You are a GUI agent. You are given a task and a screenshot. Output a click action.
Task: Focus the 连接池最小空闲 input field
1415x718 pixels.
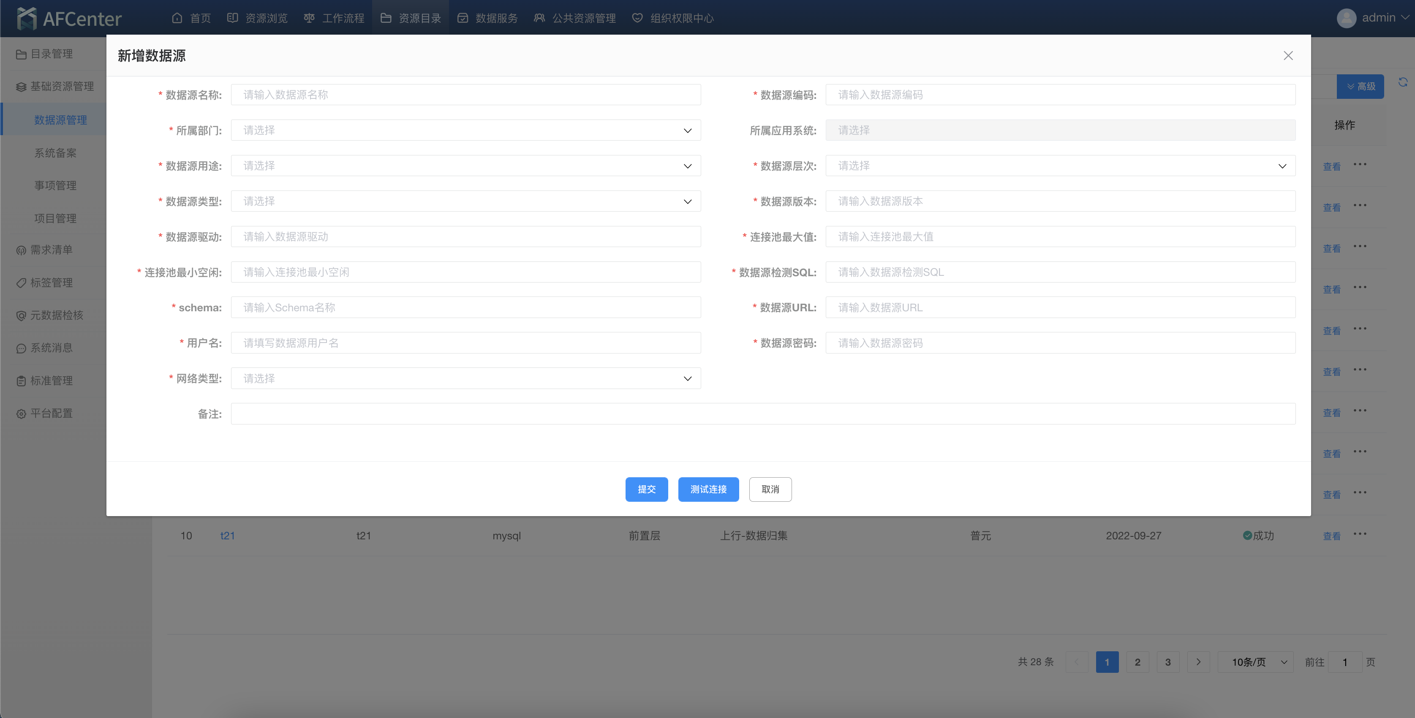click(466, 272)
